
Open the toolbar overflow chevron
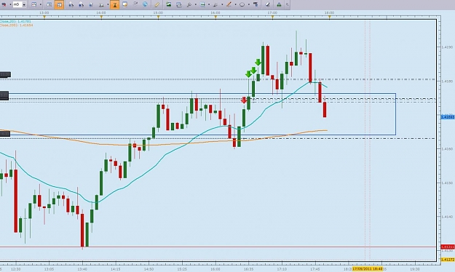coord(287,4)
